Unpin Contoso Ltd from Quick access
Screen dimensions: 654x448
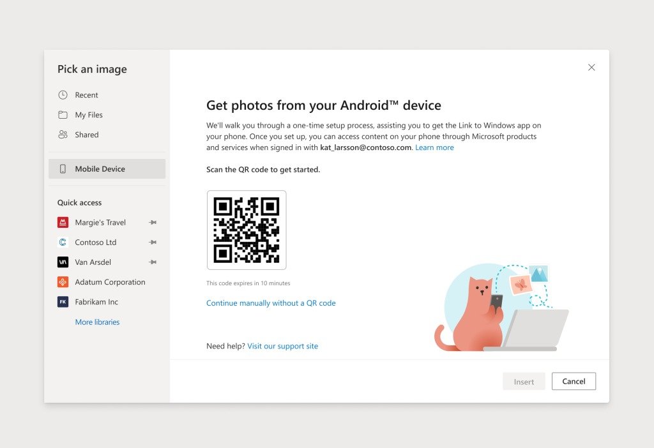[153, 243]
